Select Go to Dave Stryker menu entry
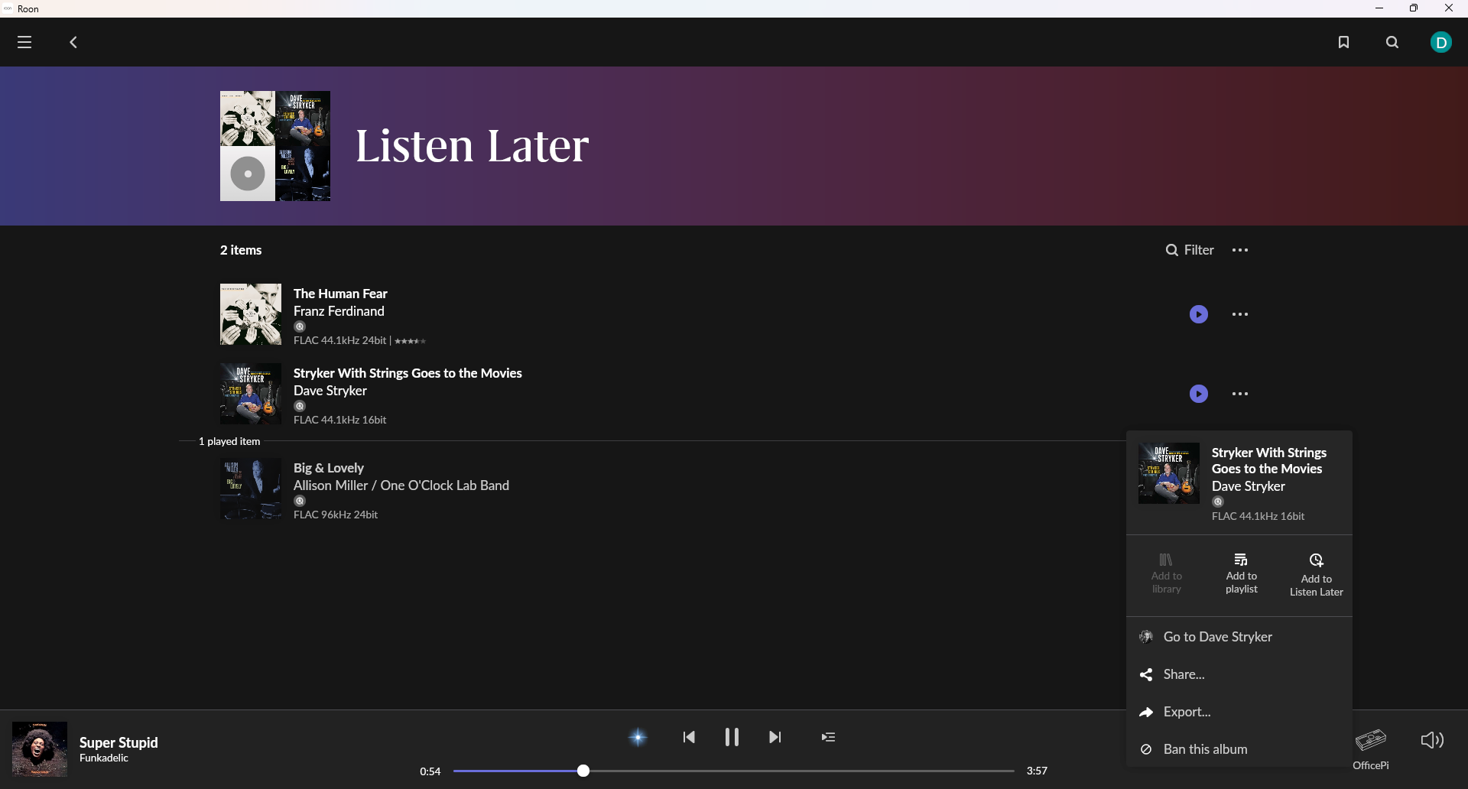 coord(1239,637)
